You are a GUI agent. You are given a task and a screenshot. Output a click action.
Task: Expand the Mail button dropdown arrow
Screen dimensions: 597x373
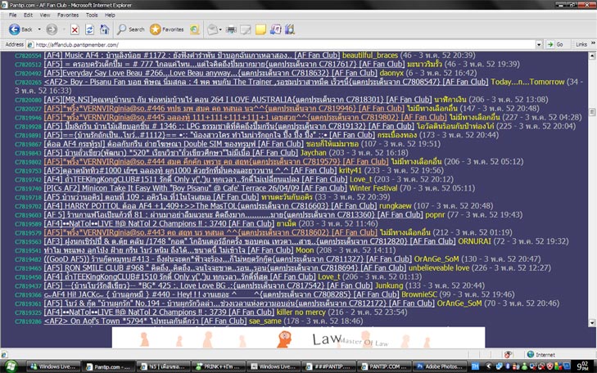pyautogui.click(x=220, y=29)
